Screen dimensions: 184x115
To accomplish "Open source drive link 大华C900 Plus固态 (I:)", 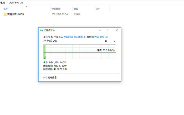I will [x=75, y=37].
